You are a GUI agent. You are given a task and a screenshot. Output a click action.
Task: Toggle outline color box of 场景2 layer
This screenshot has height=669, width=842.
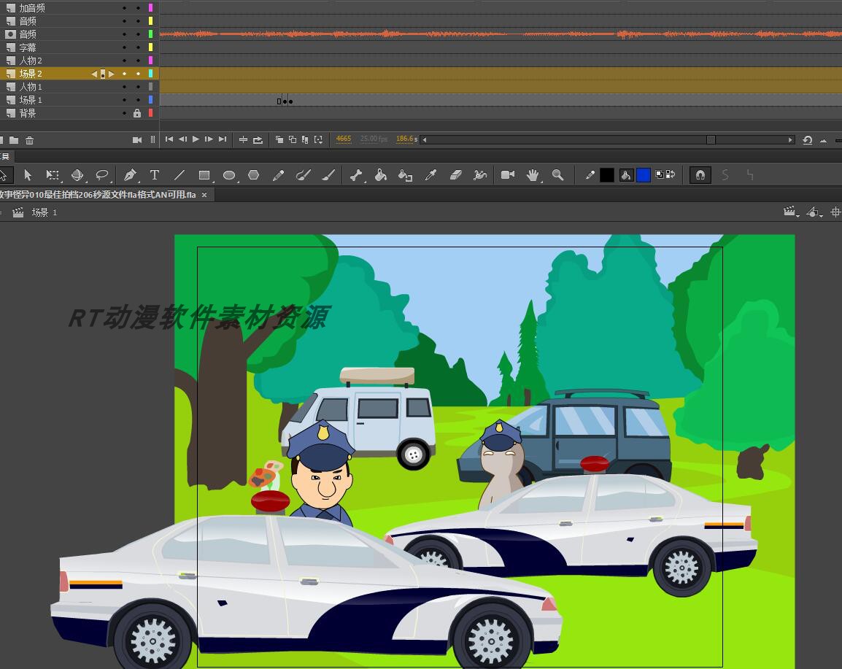[151, 74]
